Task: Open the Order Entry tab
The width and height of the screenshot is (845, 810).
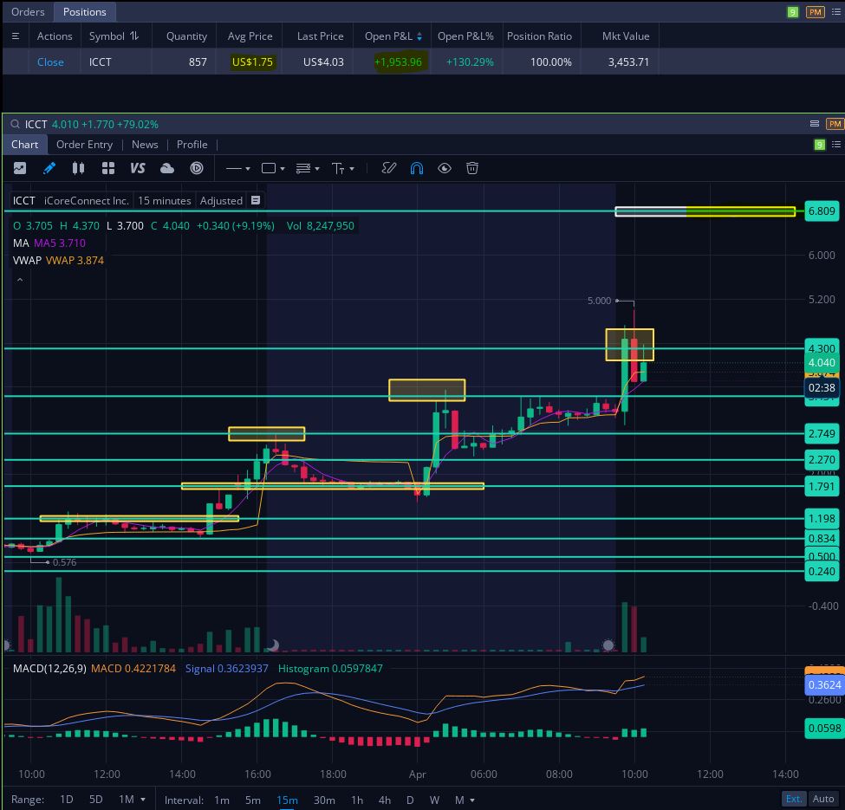Action: click(85, 145)
